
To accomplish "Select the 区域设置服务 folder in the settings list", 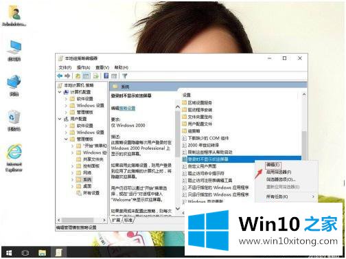I will coord(197,102).
